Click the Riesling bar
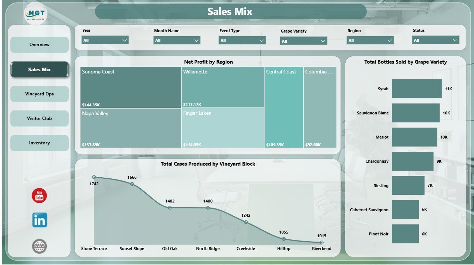The image size is (474, 265). tap(408, 186)
